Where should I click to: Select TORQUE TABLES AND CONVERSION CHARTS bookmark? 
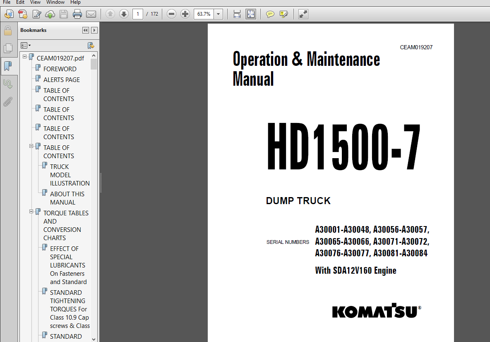[x=66, y=225]
